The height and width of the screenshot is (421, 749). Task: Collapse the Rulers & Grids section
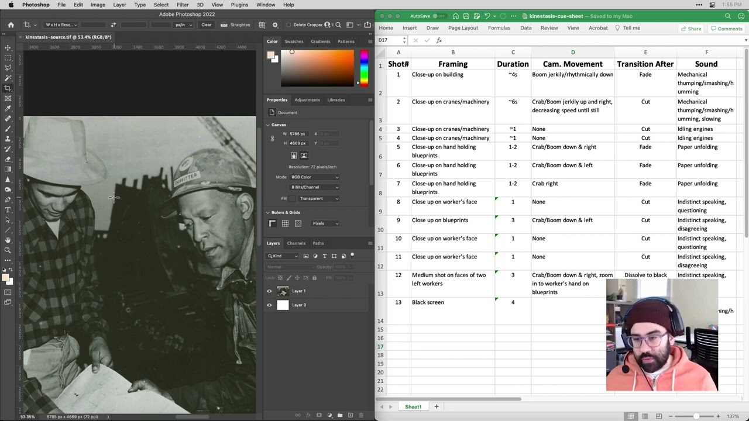(268, 213)
